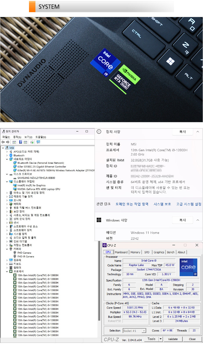This screenshot has height=344, width=203.
Task: Click the Validate button in CPU-Z
Action: [x=173, y=339]
